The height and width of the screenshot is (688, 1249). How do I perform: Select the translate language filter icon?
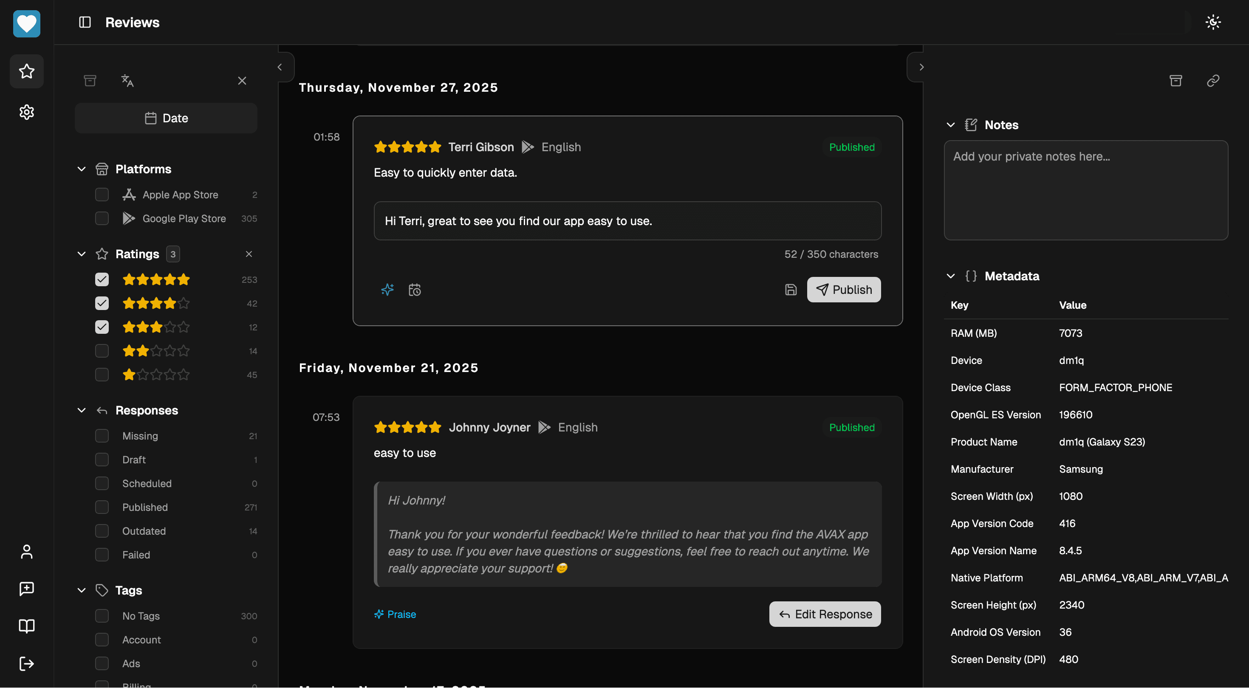tap(127, 81)
